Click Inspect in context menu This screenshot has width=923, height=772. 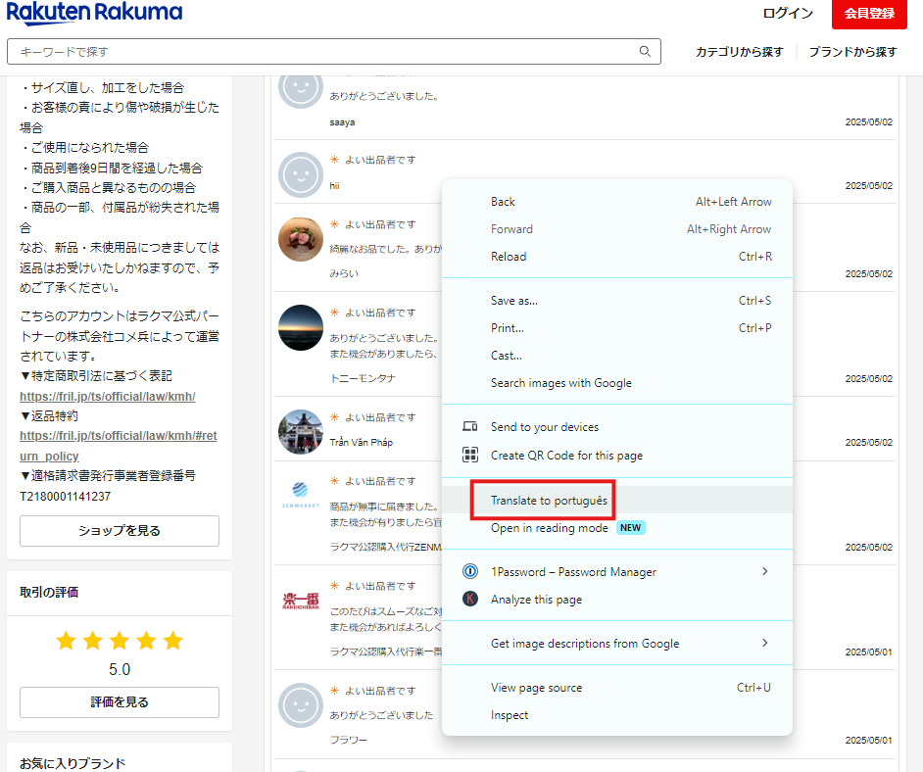point(510,715)
